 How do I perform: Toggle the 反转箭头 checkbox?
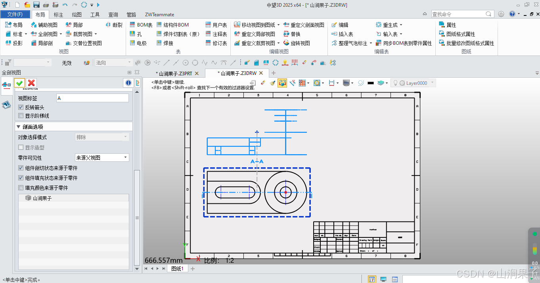(21, 107)
